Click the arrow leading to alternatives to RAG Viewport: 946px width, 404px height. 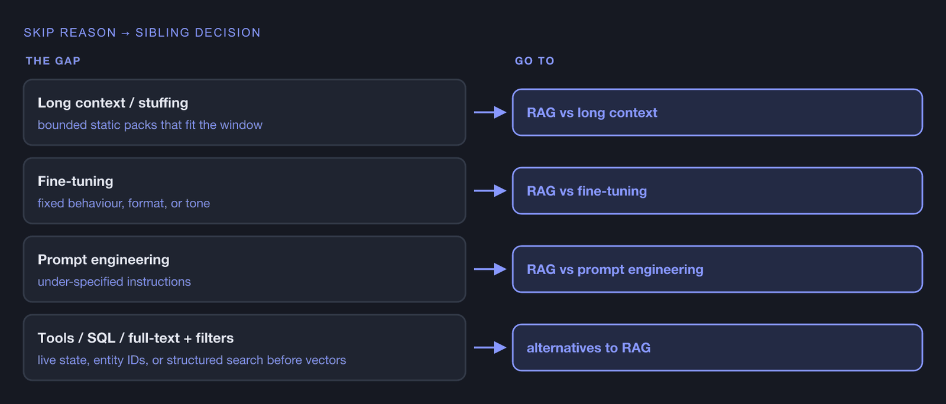coord(490,348)
